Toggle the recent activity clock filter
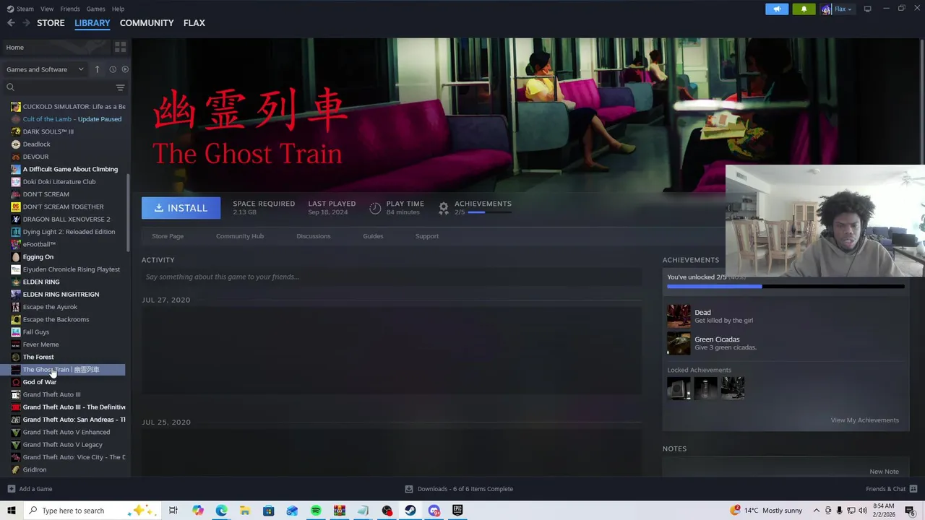Screen dimensions: 925x520 coord(113,69)
